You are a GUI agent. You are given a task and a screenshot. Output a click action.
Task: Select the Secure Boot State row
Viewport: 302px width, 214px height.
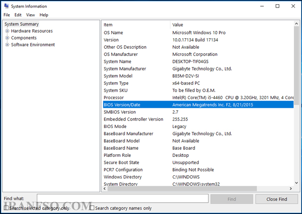click(198, 163)
